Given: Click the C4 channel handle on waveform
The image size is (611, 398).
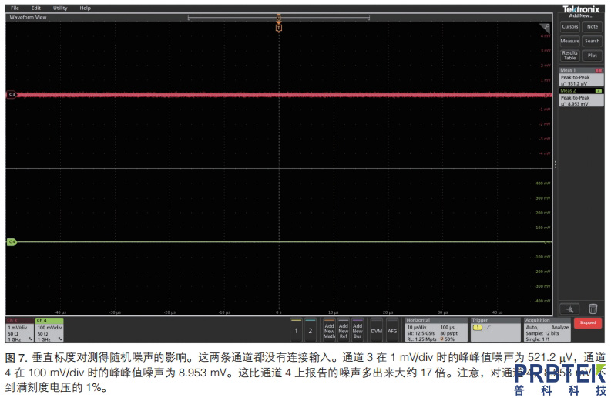Looking at the screenshot, I should tap(12, 242).
